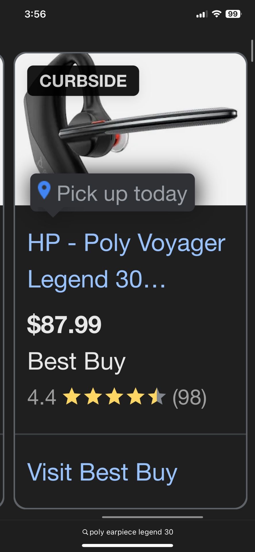The height and width of the screenshot is (552, 255).
Task: Tap the Wi-Fi status icon
Action: click(x=216, y=14)
